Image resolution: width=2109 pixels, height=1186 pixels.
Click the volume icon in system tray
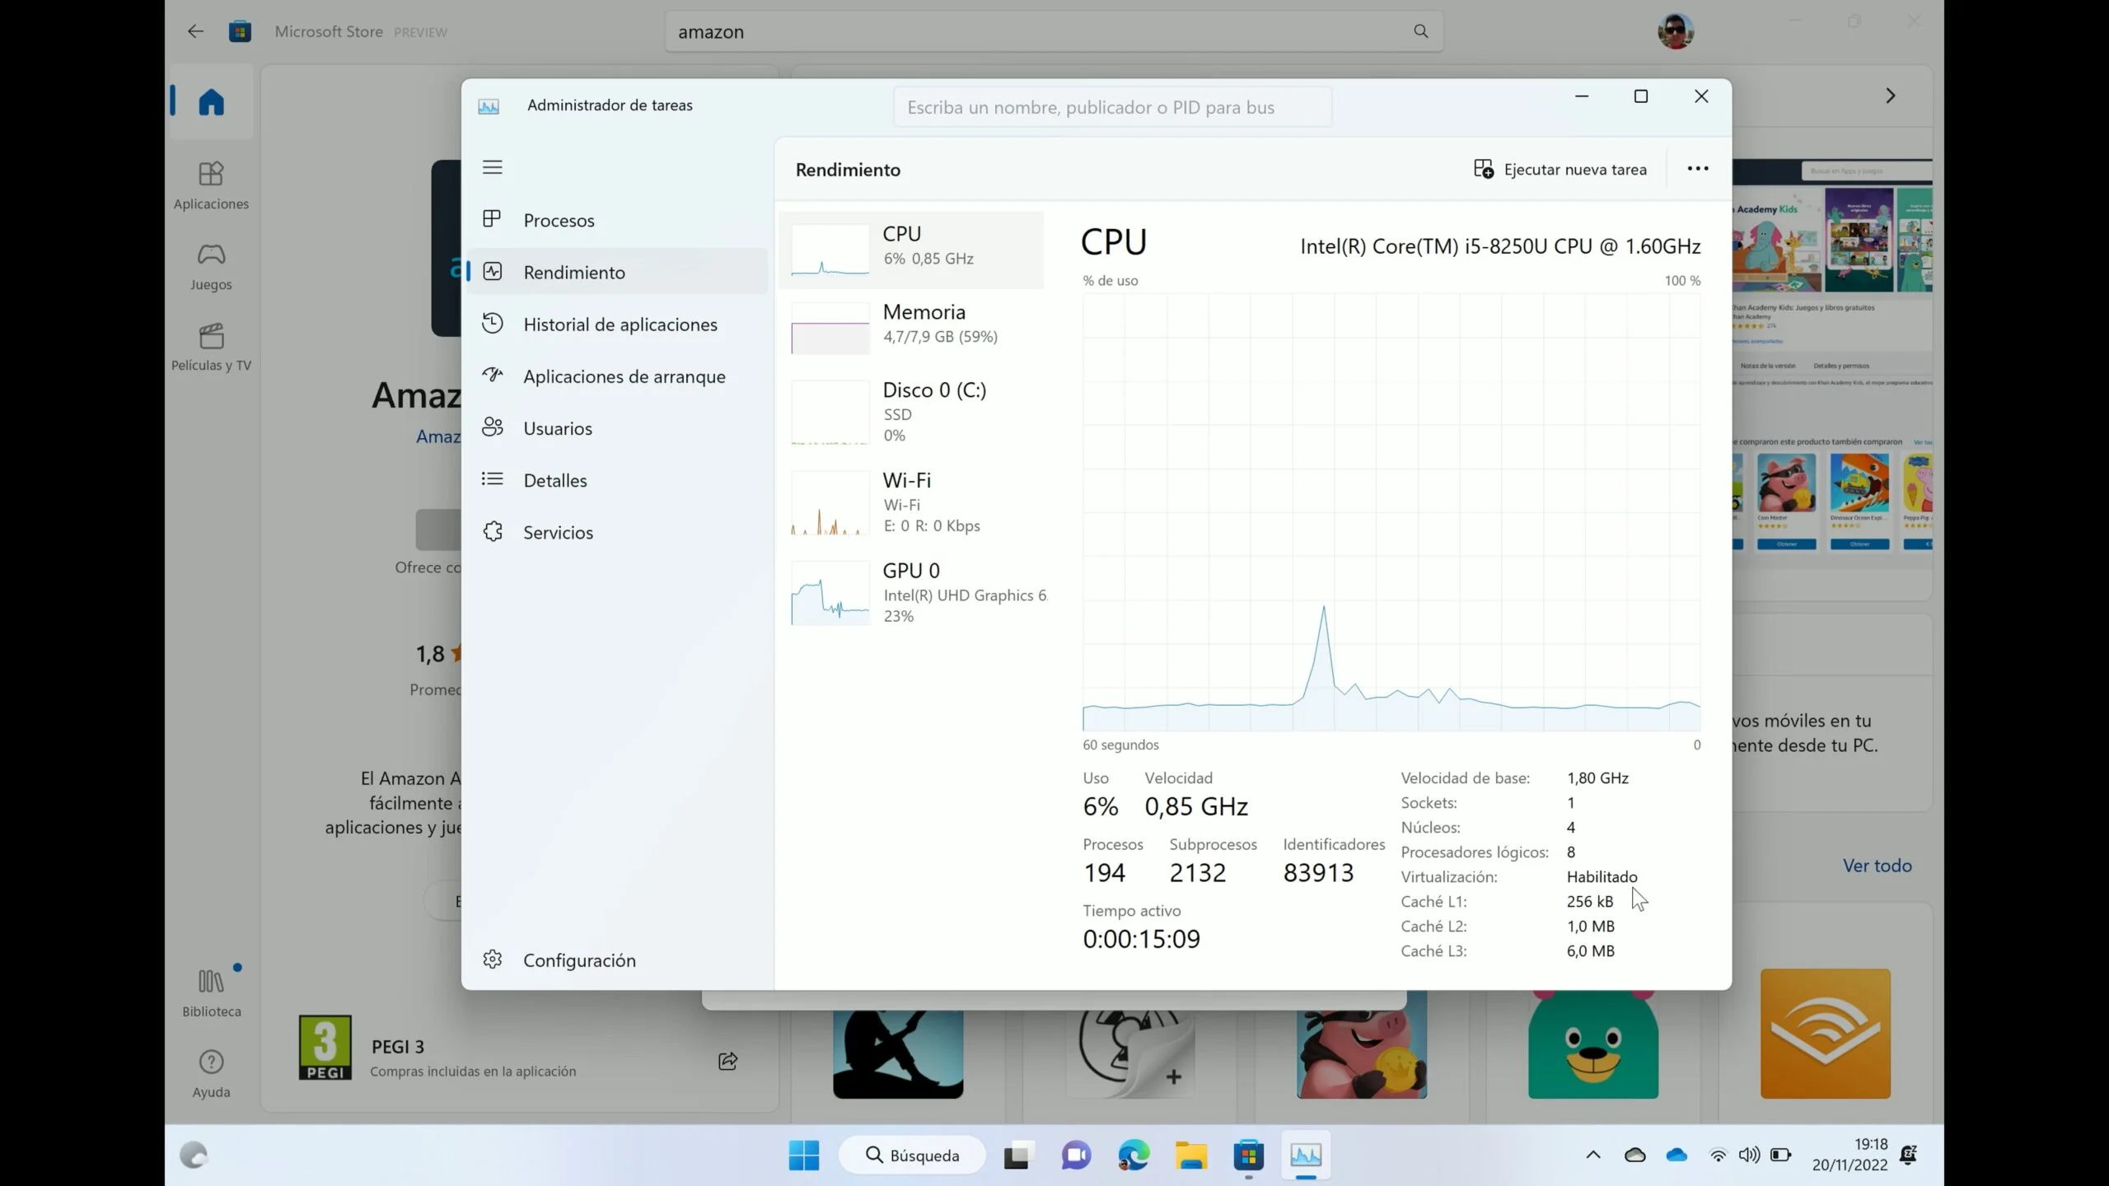(1749, 1155)
